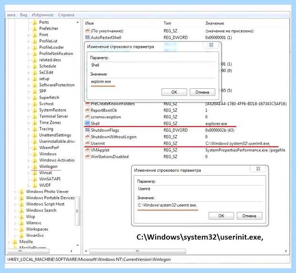Select the PreCreateKnownFolders value row
Screen dimensions: 296x273
tap(186, 104)
